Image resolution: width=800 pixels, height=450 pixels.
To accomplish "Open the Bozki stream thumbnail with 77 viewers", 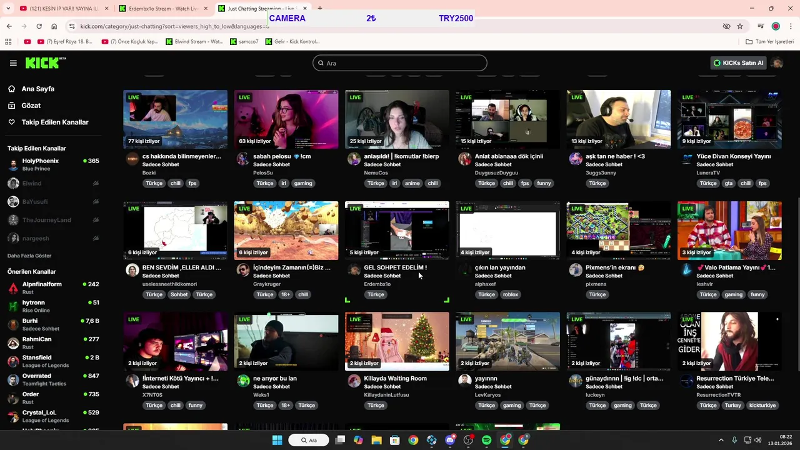I will point(176,119).
